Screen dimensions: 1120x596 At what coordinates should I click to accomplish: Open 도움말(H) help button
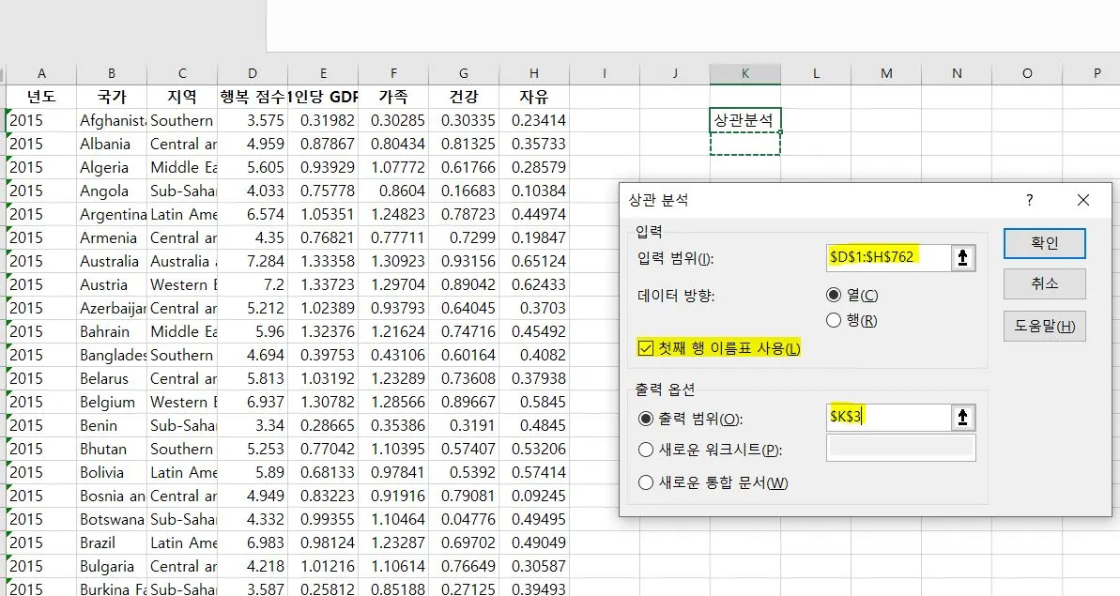[1044, 327]
